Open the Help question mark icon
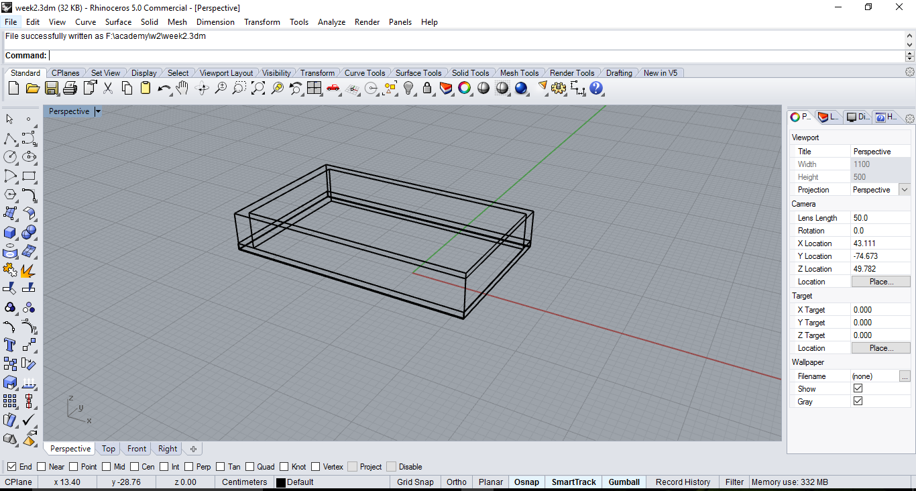The width and height of the screenshot is (916, 491). tap(596, 88)
